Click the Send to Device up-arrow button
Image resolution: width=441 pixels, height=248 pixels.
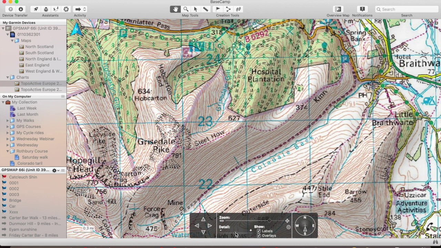click(x=11, y=9)
